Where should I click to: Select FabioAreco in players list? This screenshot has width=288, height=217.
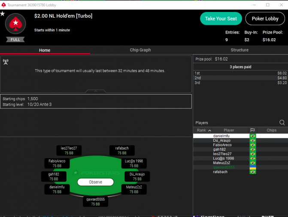(x=240, y=145)
